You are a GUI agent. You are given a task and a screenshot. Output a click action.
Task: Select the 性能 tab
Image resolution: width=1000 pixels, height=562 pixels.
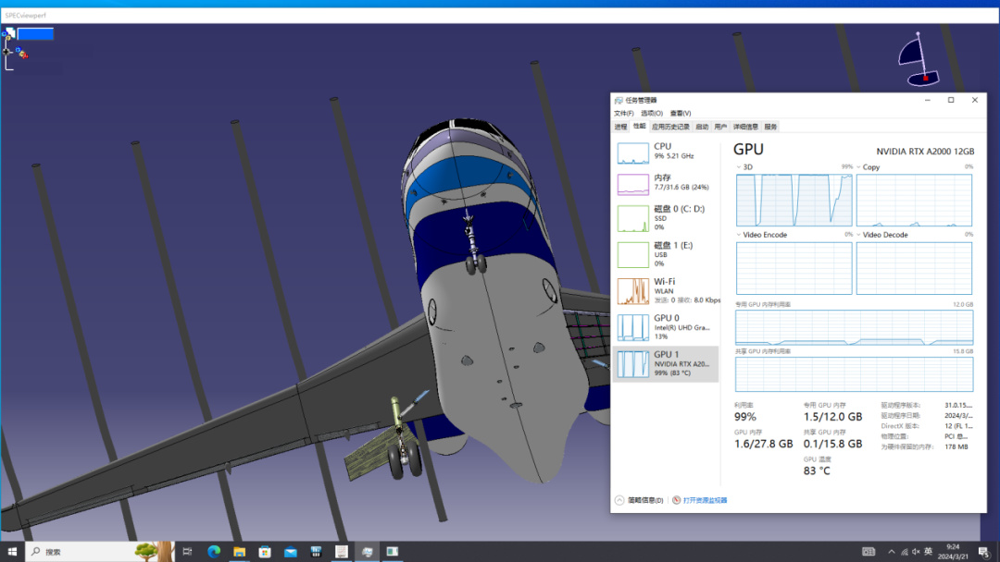tap(639, 127)
